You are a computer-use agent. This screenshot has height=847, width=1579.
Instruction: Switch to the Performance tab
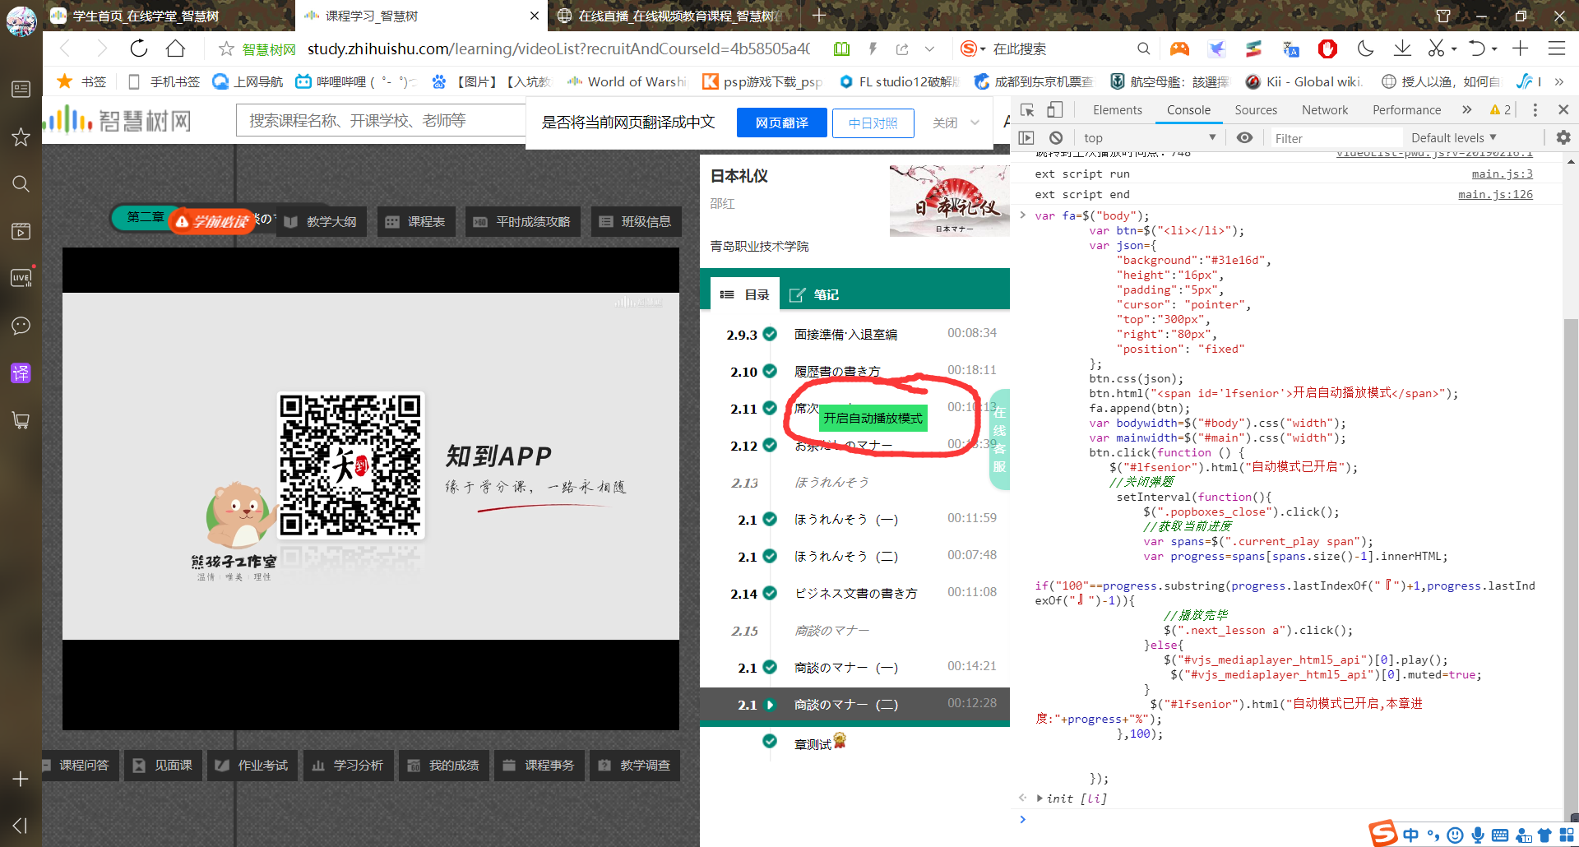[1406, 109]
